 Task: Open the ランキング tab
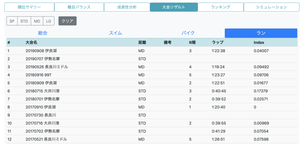pos(221,7)
